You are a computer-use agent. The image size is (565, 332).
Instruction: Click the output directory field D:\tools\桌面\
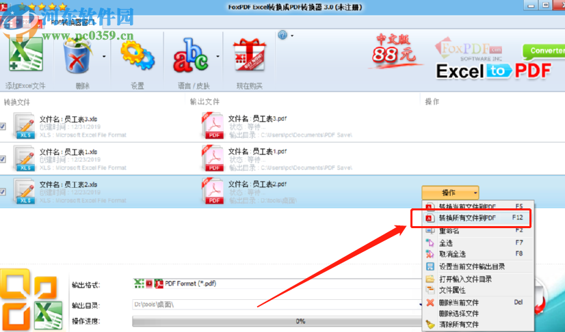click(x=277, y=305)
